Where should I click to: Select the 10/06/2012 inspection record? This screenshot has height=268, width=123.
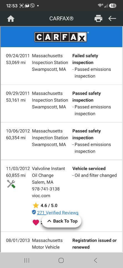coord(61,141)
